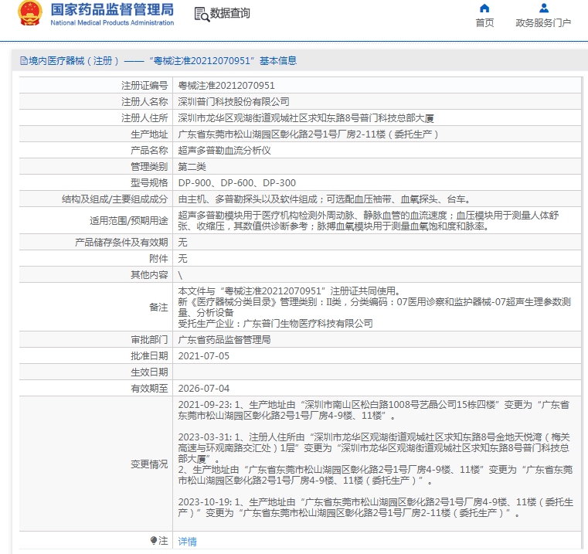Click 国家药品监督管理局 title text
This screenshot has width=588, height=554.
[x=112, y=10]
